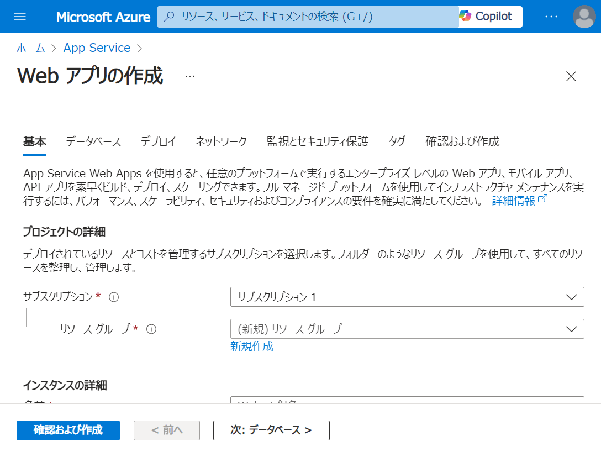The height and width of the screenshot is (457, 601).
Task: Open the 詳細情報 link
Action: tap(519, 200)
